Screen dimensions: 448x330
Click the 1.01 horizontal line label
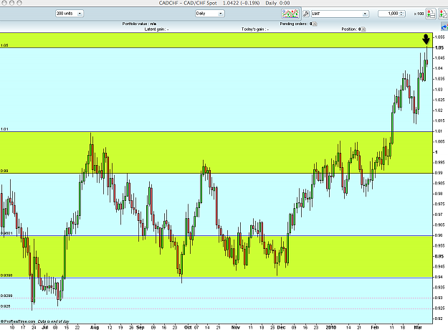click(4, 129)
